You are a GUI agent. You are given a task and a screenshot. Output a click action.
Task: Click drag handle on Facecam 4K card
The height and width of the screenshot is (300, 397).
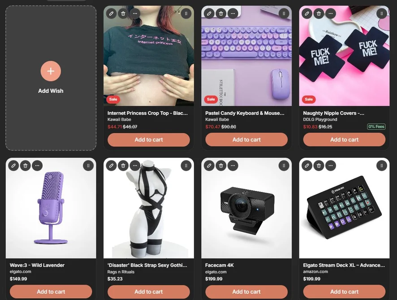pos(284,165)
